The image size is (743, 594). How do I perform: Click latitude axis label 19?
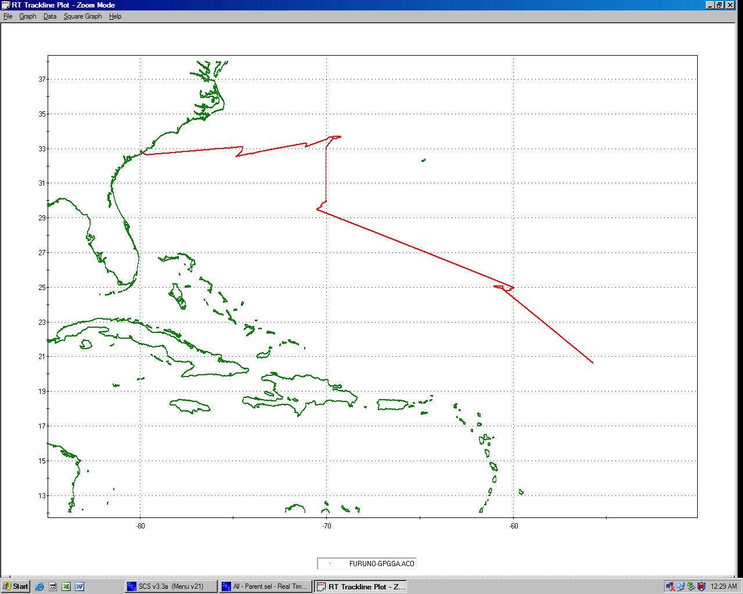pyautogui.click(x=43, y=392)
